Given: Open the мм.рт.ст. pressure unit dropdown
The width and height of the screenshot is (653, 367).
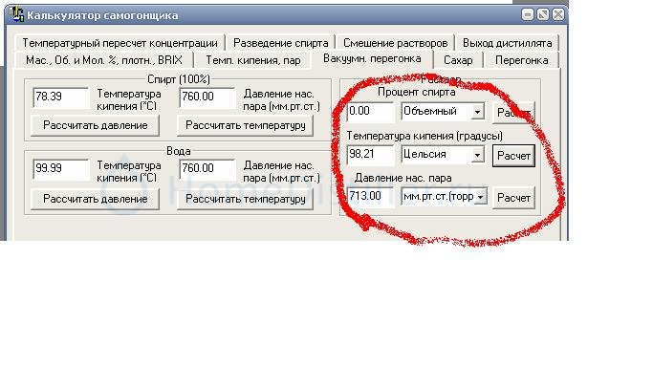Looking at the screenshot, I should 481,197.
